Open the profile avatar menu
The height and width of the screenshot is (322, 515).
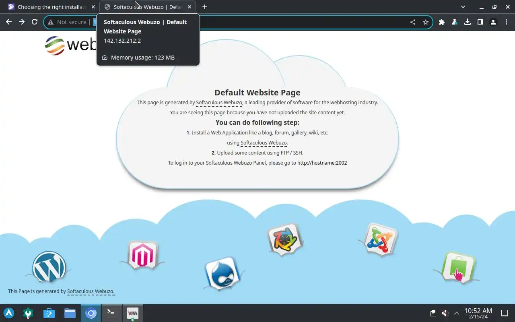(493, 22)
